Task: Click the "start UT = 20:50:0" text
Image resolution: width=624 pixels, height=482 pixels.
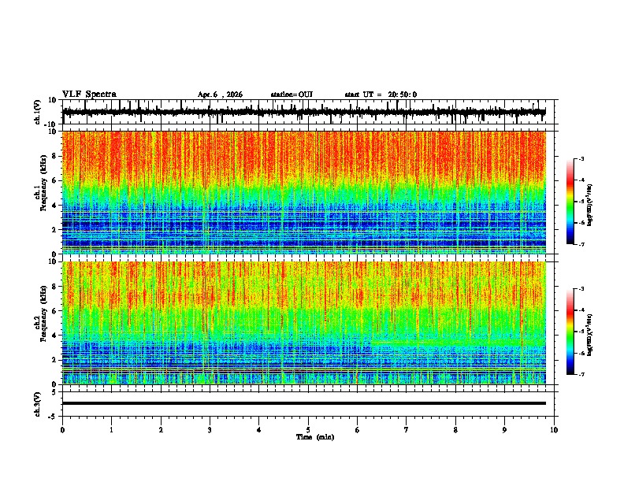Action: 381,95
